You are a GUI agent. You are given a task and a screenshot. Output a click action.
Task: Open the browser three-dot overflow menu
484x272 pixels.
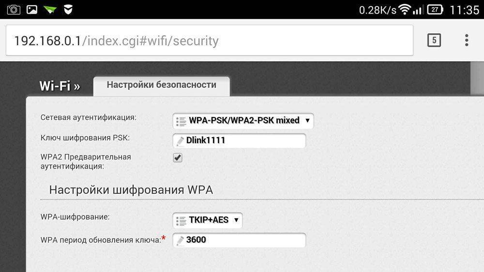(466, 40)
